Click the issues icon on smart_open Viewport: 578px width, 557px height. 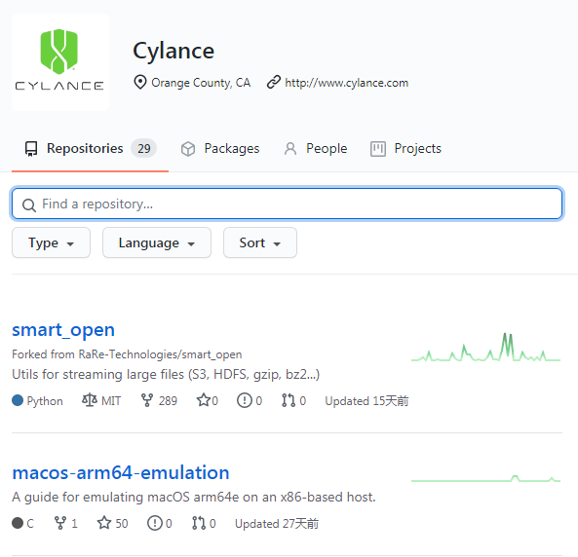(x=245, y=400)
